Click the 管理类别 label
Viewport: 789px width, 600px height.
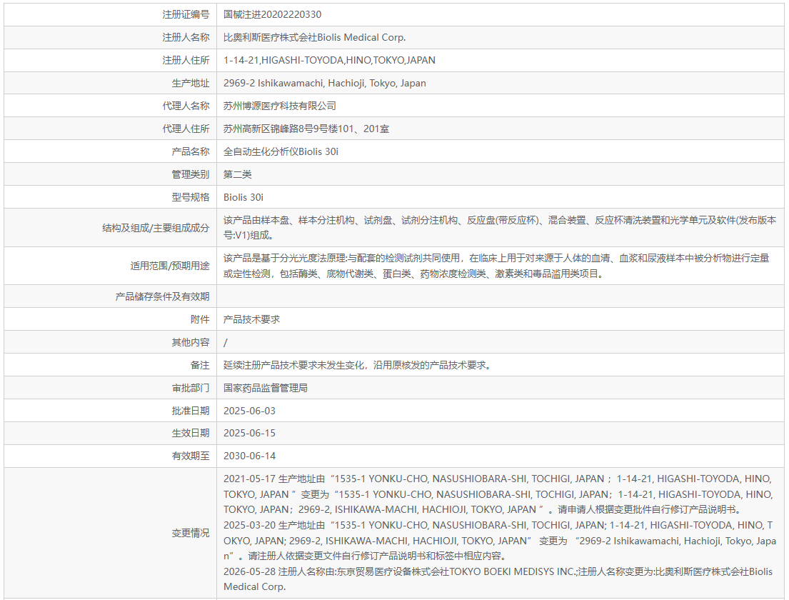tap(190, 175)
